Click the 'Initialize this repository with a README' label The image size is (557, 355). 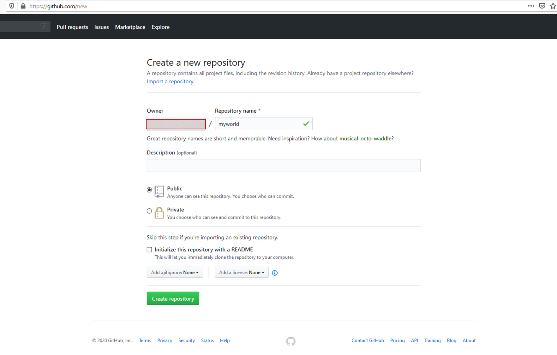tap(204, 250)
